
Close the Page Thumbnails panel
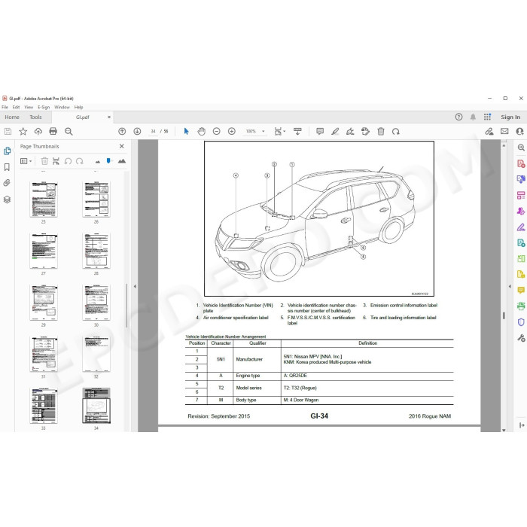pos(122,146)
